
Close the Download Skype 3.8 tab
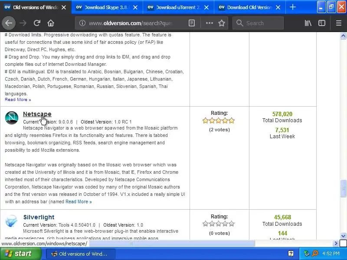pos(135,7)
